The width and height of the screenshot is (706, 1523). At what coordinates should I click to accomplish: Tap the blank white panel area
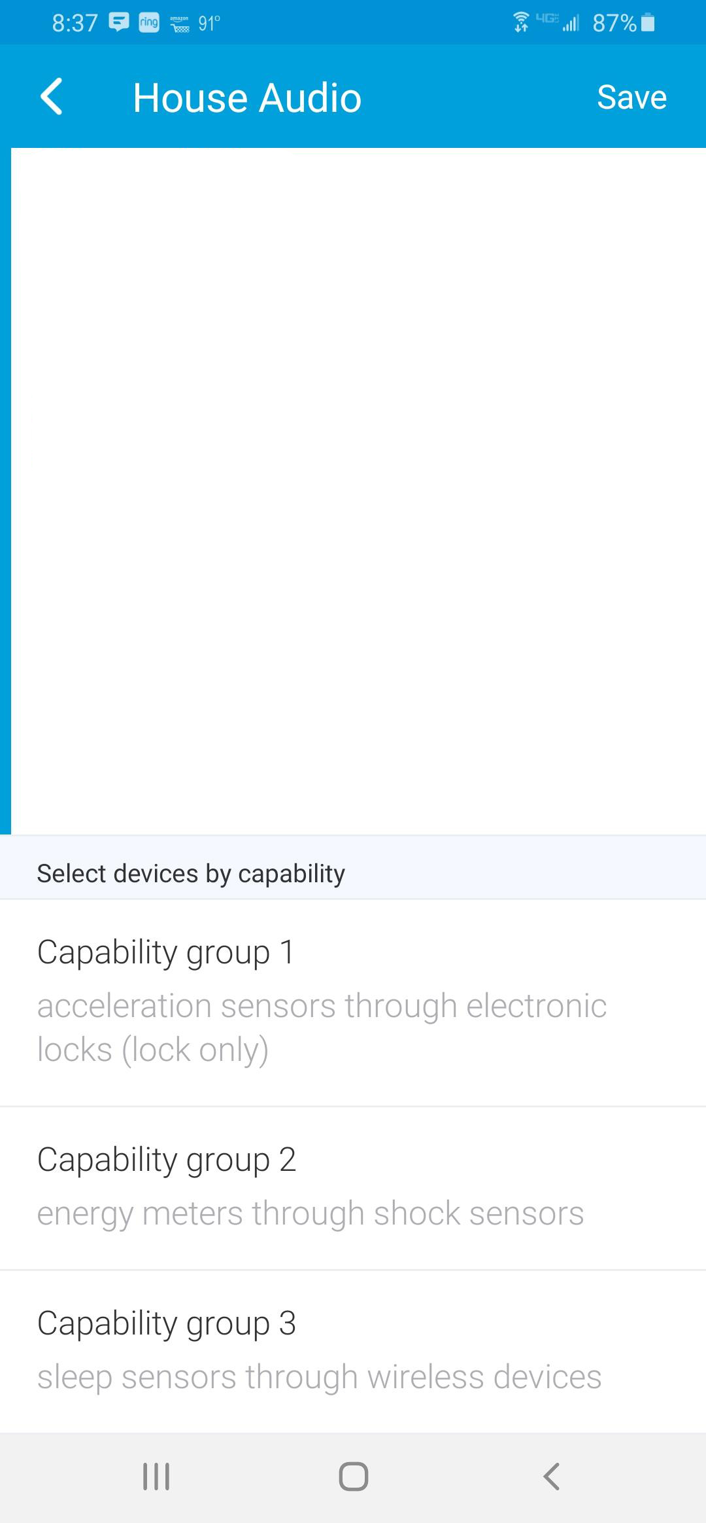(x=358, y=491)
